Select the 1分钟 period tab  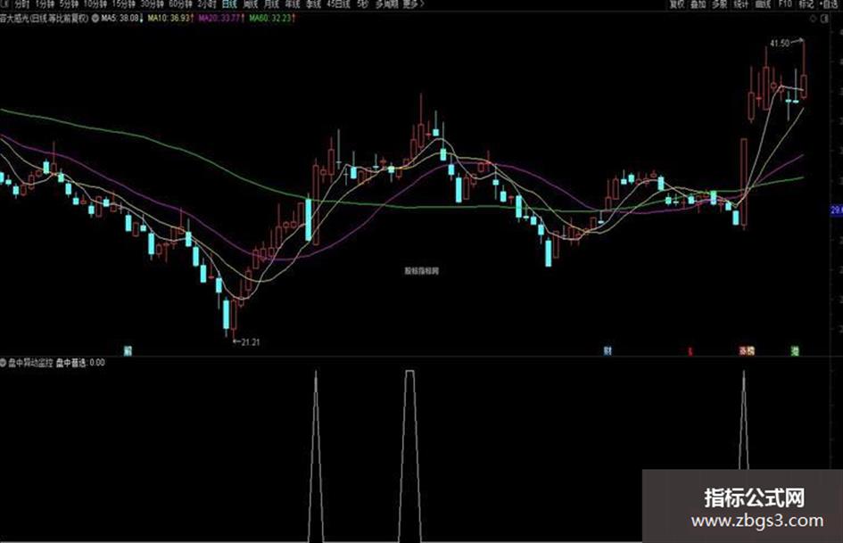click(x=45, y=4)
